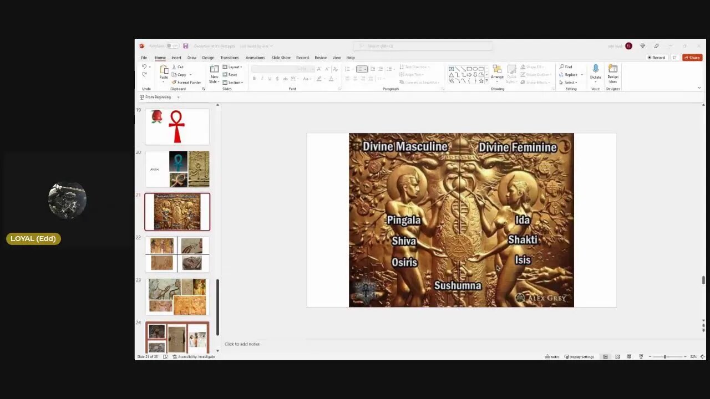
Task: Open the Replace dropdown arrow
Action: pyautogui.click(x=581, y=75)
